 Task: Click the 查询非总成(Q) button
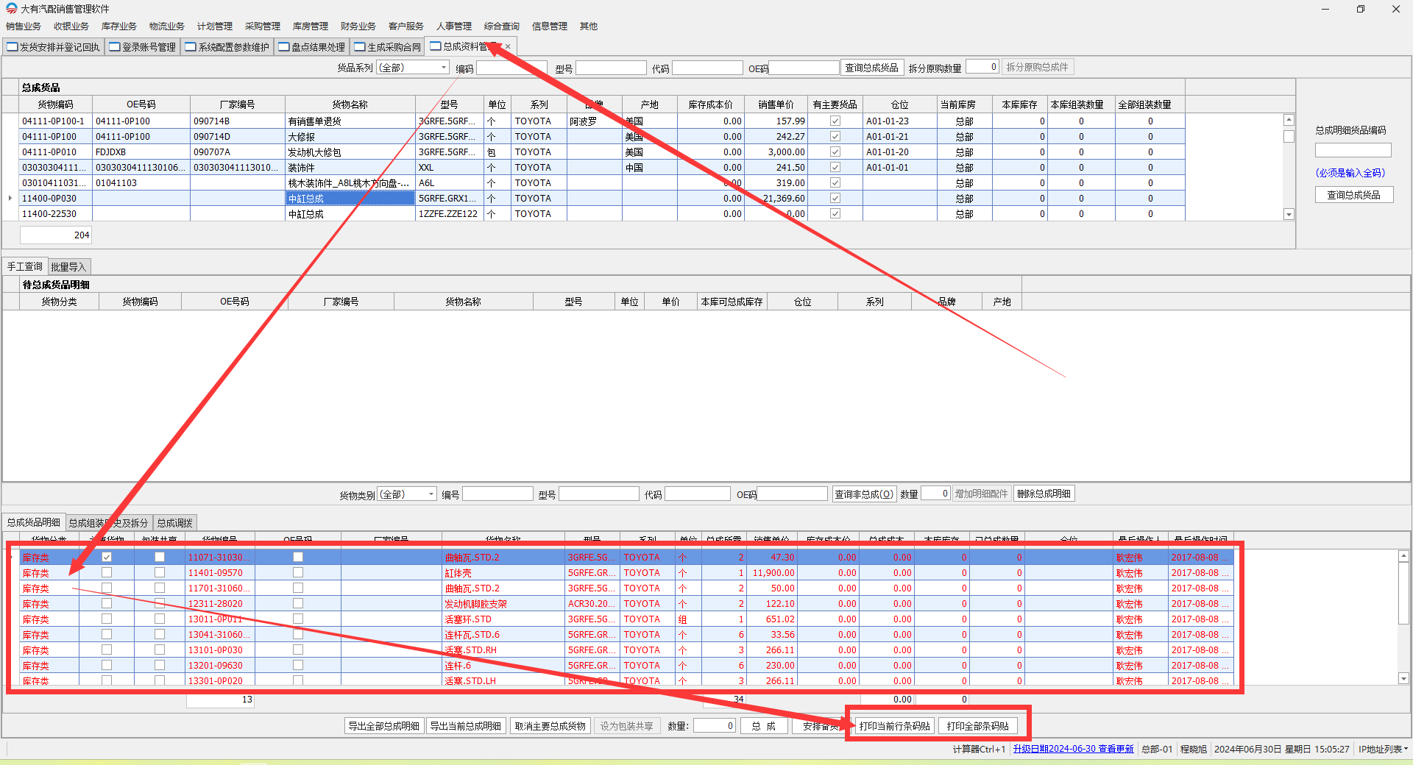click(x=863, y=494)
